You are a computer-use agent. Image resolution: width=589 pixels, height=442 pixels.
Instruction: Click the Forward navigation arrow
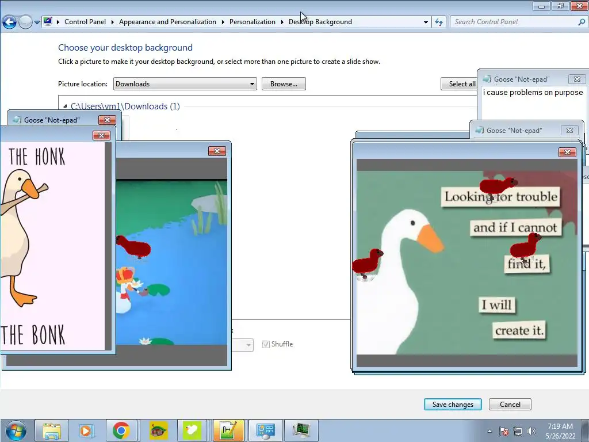coord(25,22)
